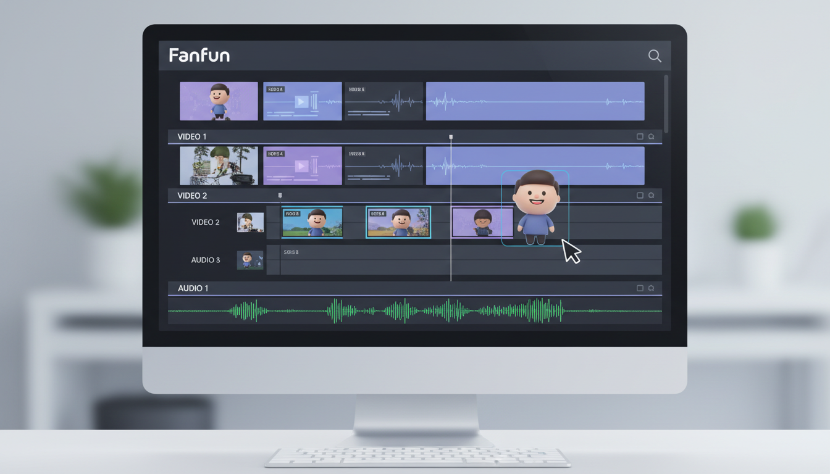Click the vertical scrollbar at the timeline's right edge
The width and height of the screenshot is (830, 474).
[x=666, y=104]
